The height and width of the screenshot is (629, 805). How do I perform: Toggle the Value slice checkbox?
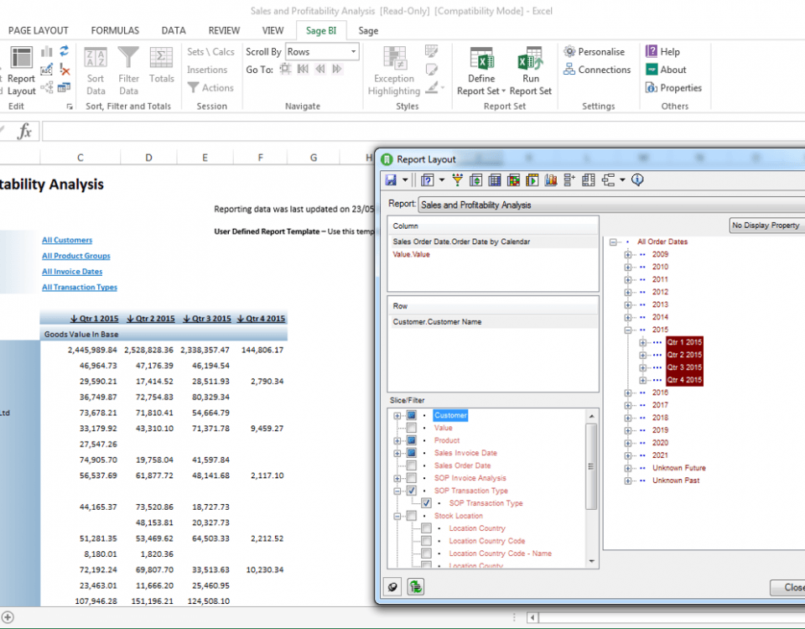(412, 428)
